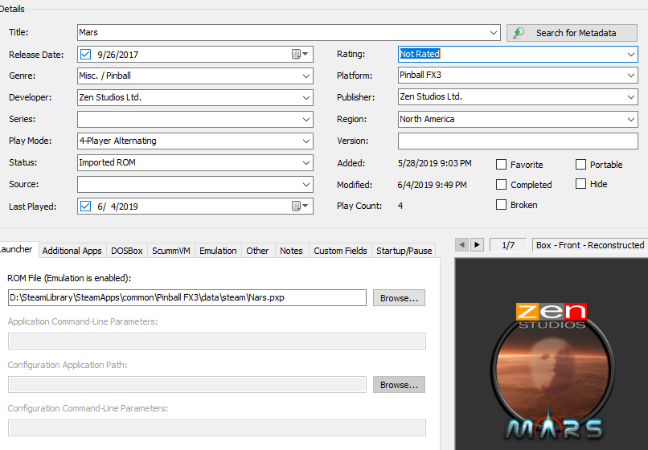Screen dimensions: 648x450
Task: Expand the Title dropdown
Action: 494,33
